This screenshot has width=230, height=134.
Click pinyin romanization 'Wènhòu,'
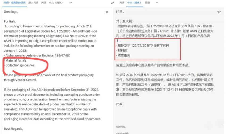tap(121, 127)
